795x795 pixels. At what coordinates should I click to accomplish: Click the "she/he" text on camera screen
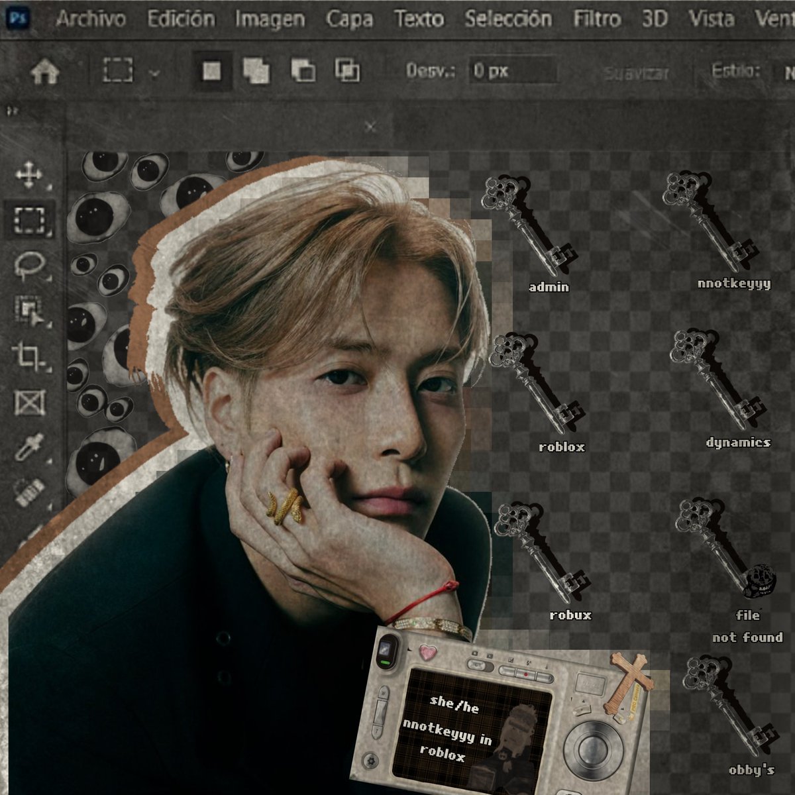point(454,704)
